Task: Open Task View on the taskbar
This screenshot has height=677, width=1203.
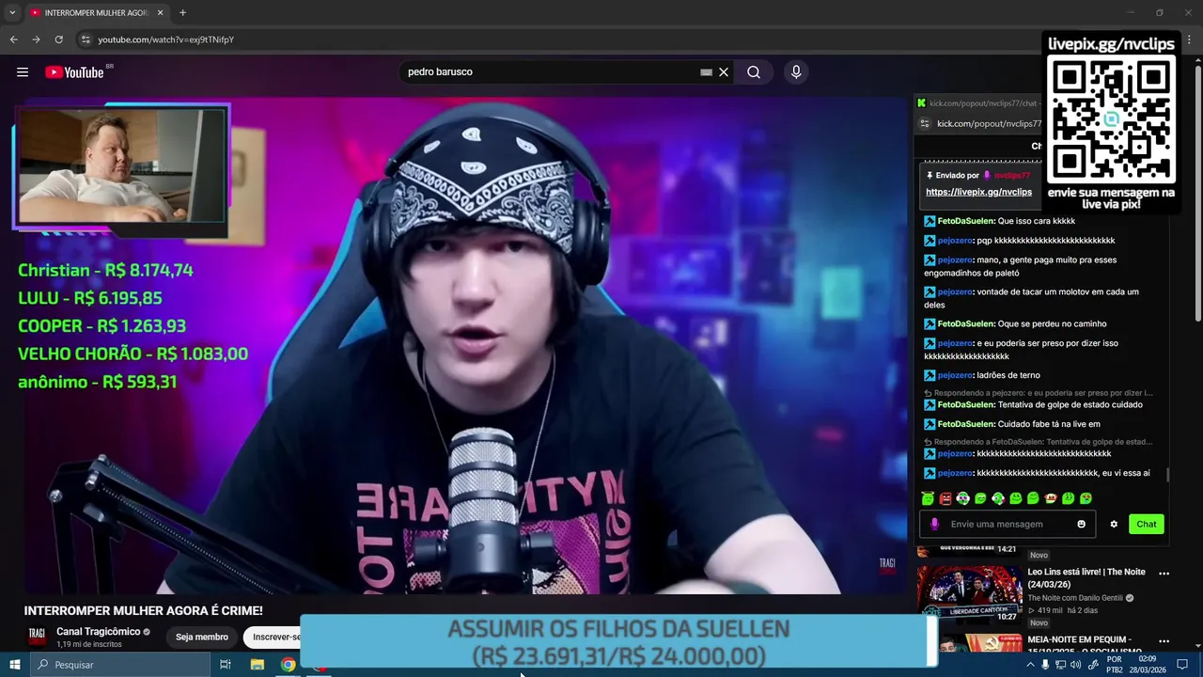Action: pyautogui.click(x=226, y=665)
